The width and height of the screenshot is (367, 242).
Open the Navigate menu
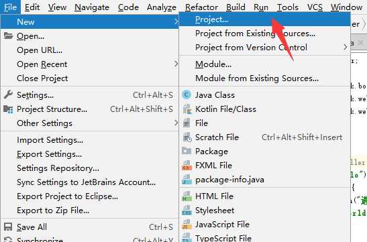tap(92, 7)
